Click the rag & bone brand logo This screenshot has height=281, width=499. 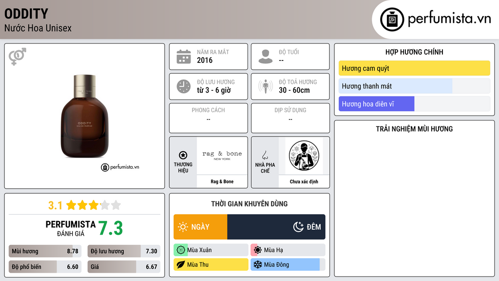222,155
